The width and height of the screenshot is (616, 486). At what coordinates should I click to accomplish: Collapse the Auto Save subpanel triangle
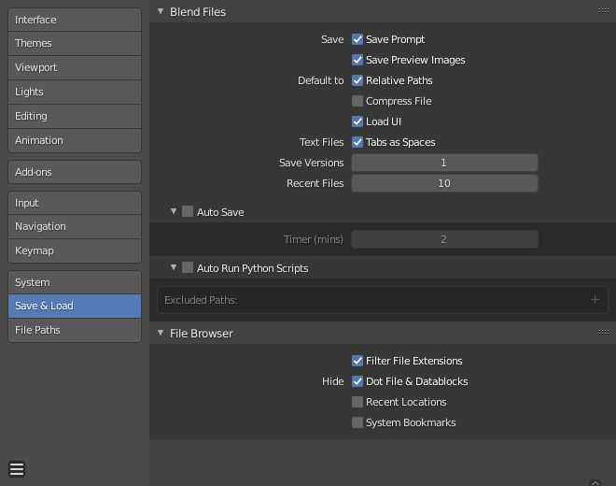tap(174, 211)
